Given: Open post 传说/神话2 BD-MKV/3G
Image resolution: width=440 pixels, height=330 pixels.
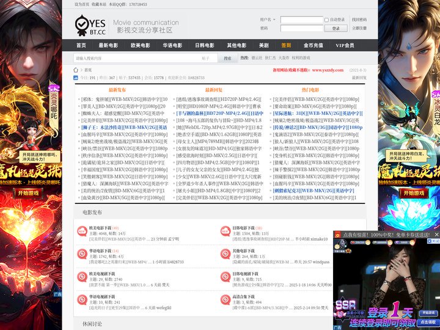Looking at the screenshot, I should tap(318, 127).
